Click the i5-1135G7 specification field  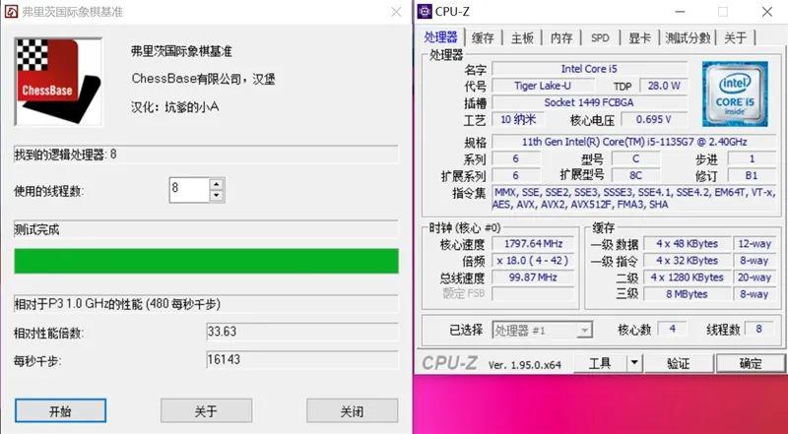(633, 142)
